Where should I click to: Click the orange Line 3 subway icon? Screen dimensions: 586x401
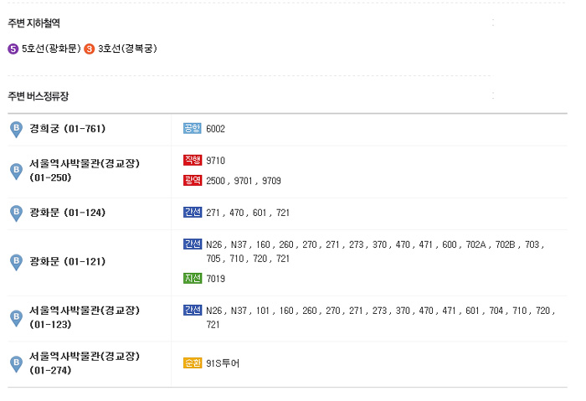click(90, 49)
